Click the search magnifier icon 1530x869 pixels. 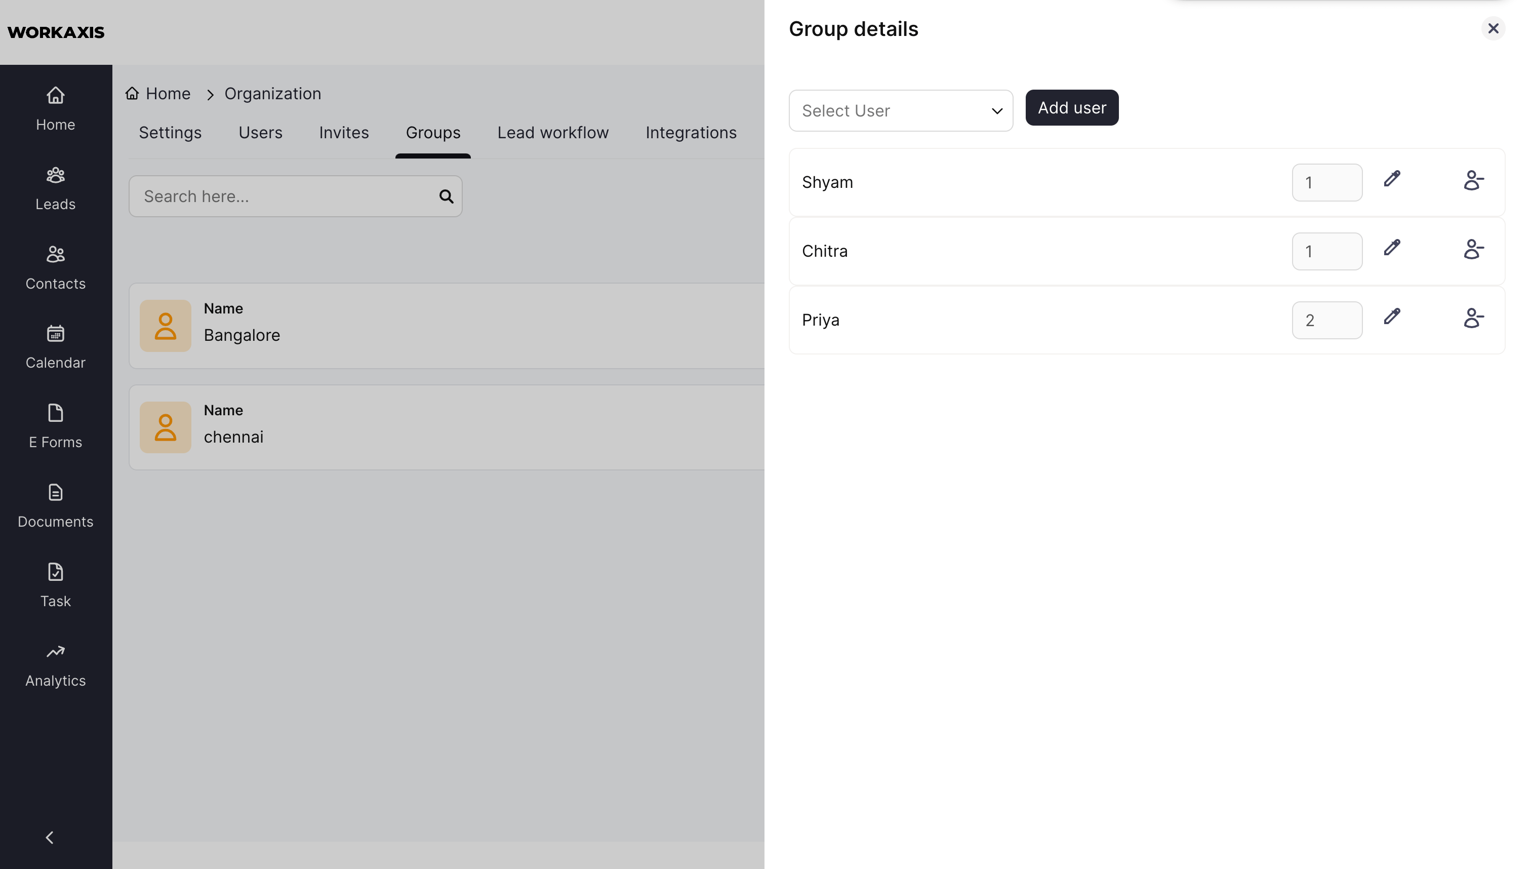point(446,196)
